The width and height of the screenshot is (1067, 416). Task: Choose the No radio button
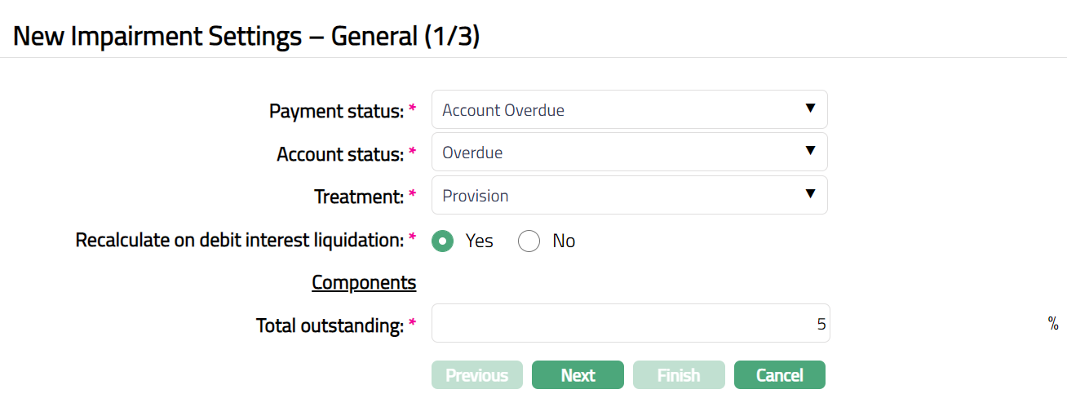click(529, 241)
